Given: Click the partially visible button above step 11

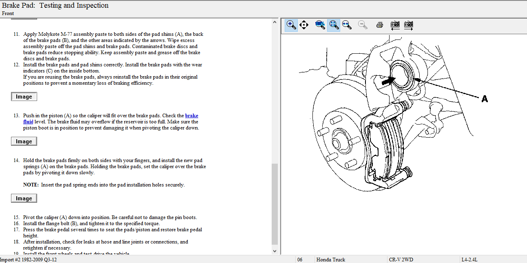Looking at the screenshot, I should click(24, 18).
